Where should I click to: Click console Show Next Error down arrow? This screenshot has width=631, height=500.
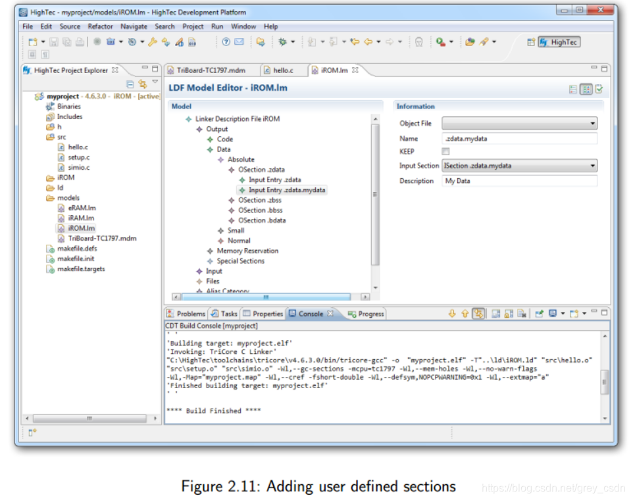pyautogui.click(x=452, y=313)
